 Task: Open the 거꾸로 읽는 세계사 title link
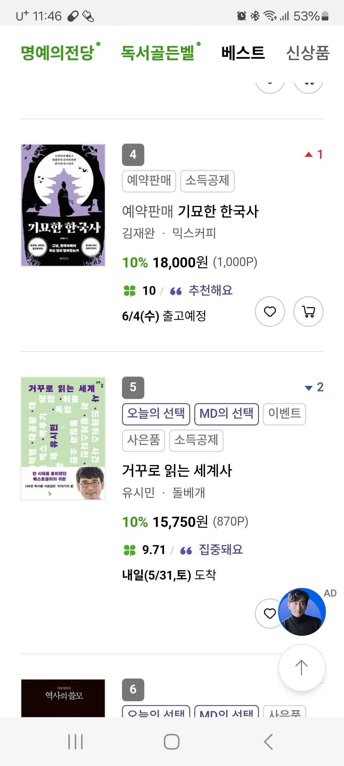pyautogui.click(x=177, y=471)
